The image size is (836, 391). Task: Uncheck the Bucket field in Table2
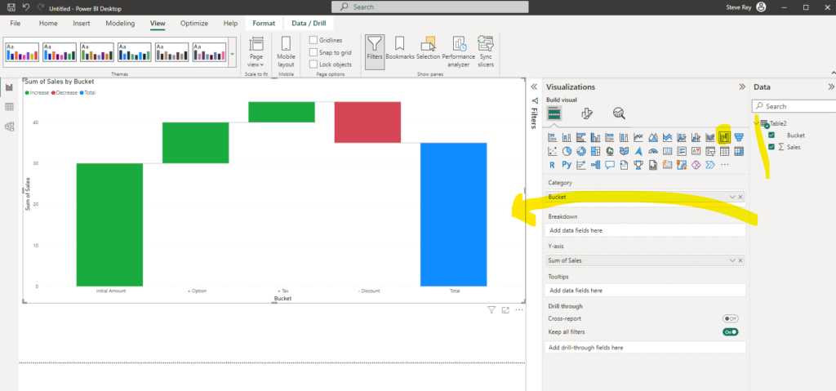tap(772, 136)
